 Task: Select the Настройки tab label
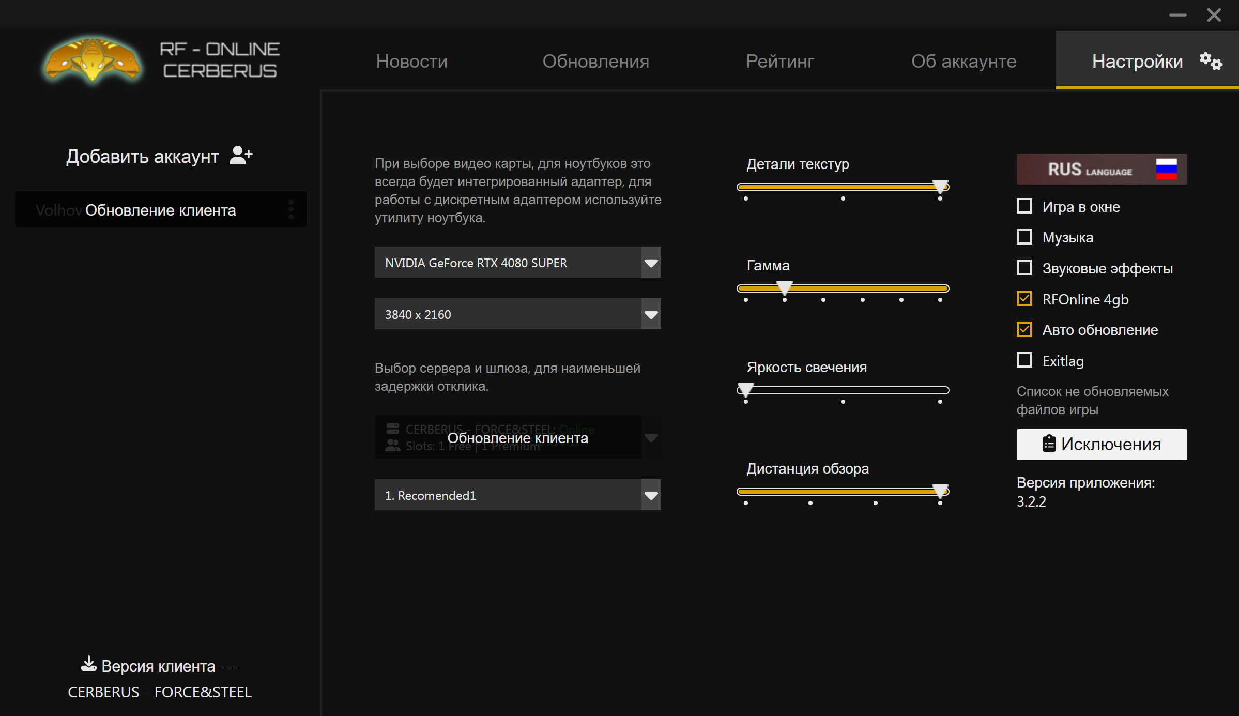[x=1137, y=61]
